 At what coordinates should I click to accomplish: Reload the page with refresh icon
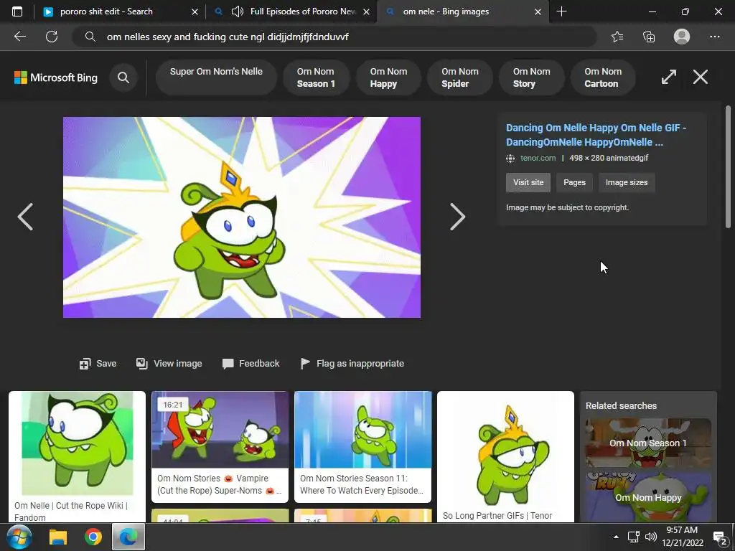tap(52, 37)
